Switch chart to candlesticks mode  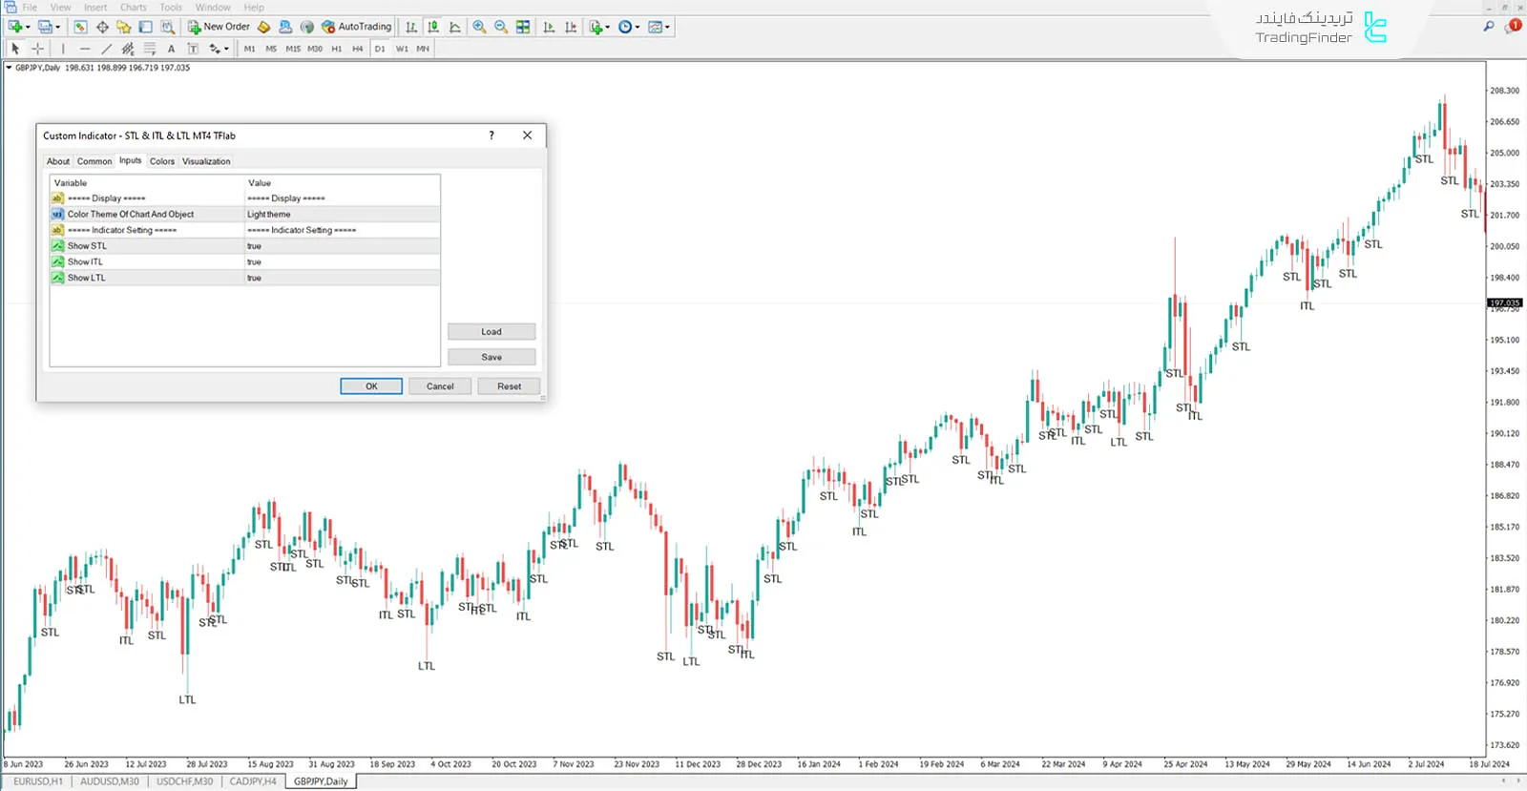[433, 27]
